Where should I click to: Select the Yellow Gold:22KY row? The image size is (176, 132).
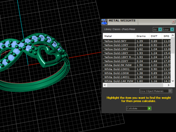point(137,61)
